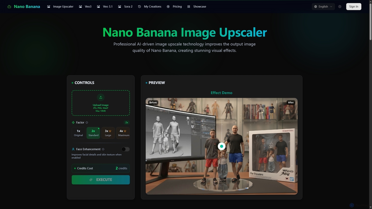Viewport: 372px width, 209px height.
Task: Open the English language dropdown
Action: (x=323, y=6)
